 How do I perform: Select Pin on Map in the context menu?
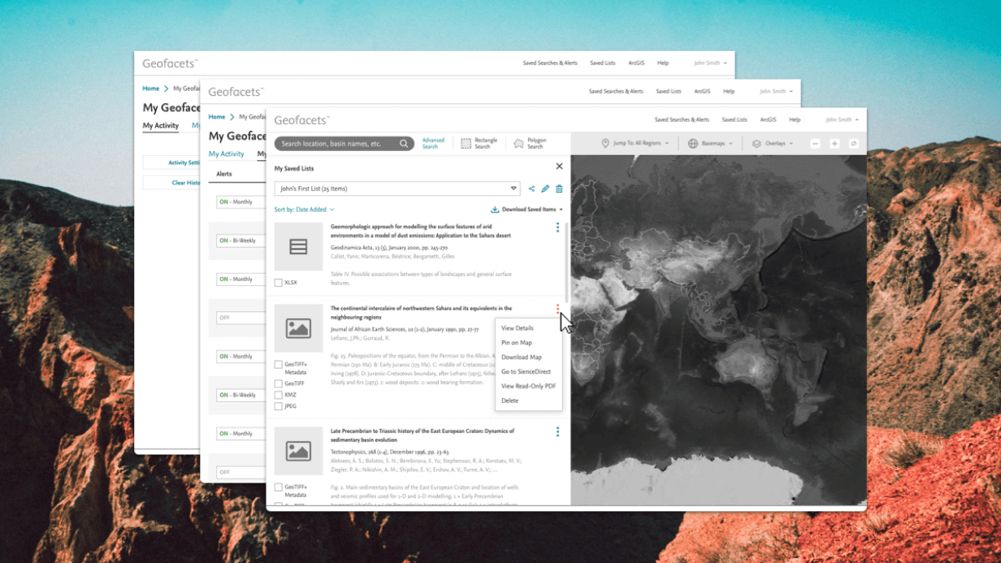pos(517,343)
